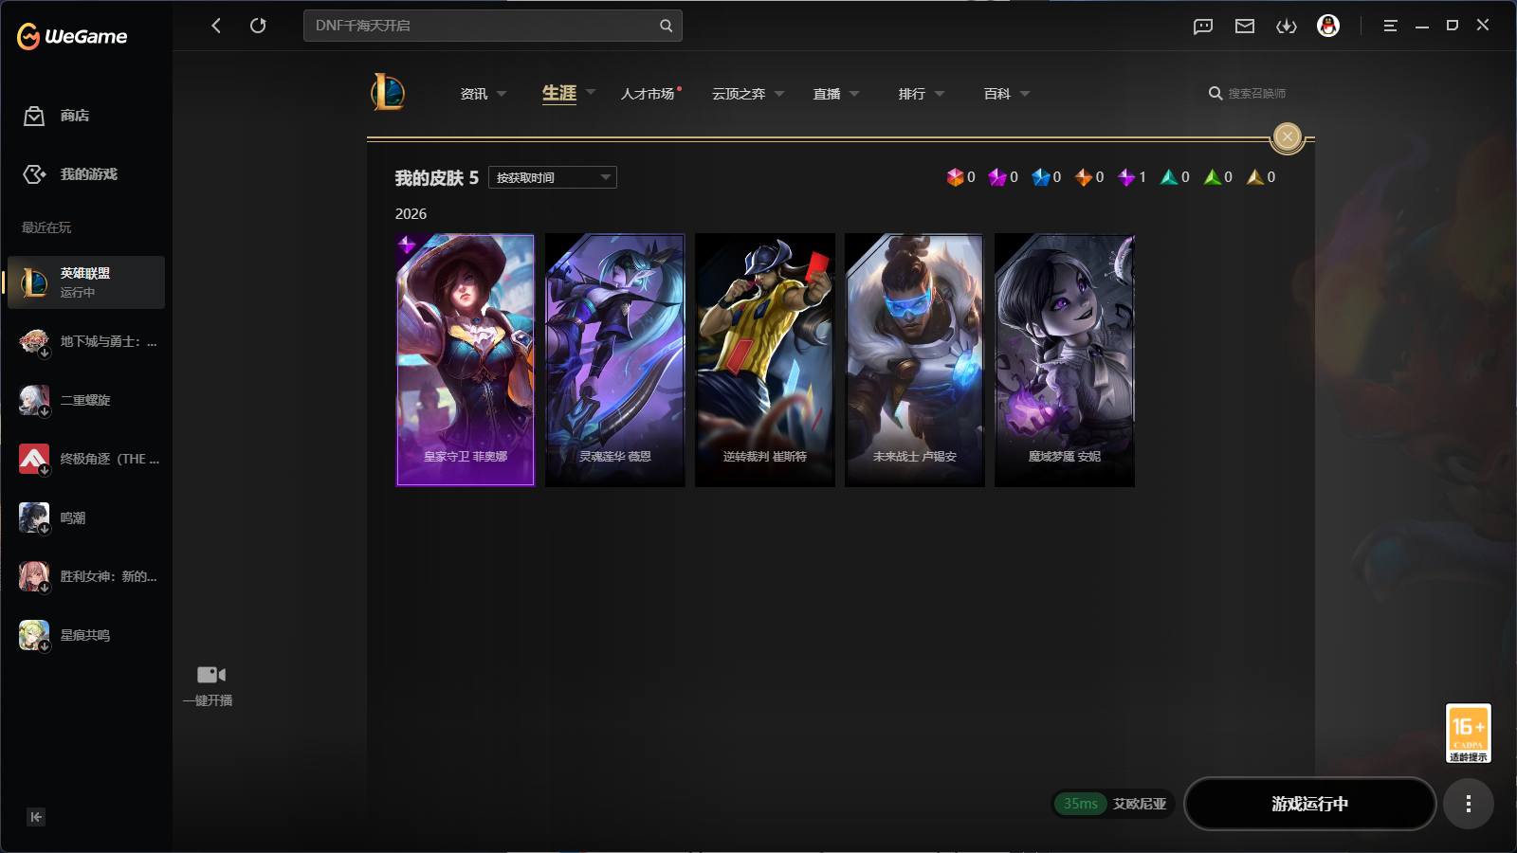Close the skins panel with the gold X

pos(1287,137)
